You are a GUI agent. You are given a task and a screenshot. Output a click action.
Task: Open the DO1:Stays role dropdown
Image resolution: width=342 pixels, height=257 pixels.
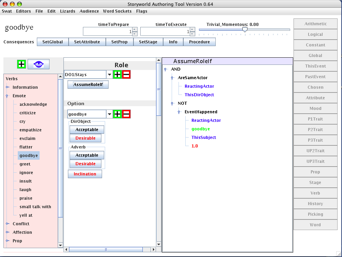coord(110,74)
